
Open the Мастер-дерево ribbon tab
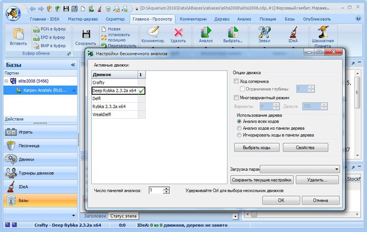pos(83,19)
